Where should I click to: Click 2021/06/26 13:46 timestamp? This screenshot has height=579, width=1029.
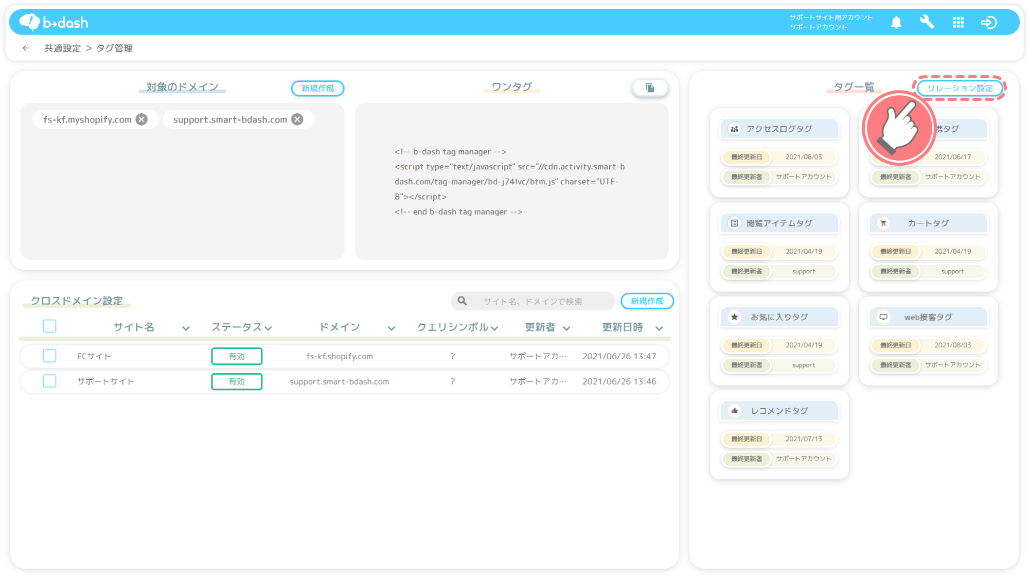619,381
